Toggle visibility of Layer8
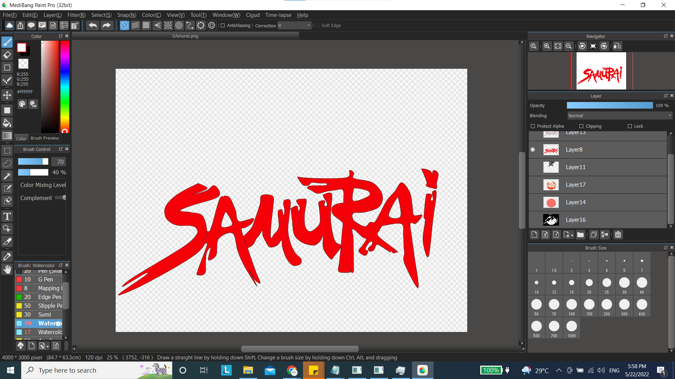 point(533,150)
